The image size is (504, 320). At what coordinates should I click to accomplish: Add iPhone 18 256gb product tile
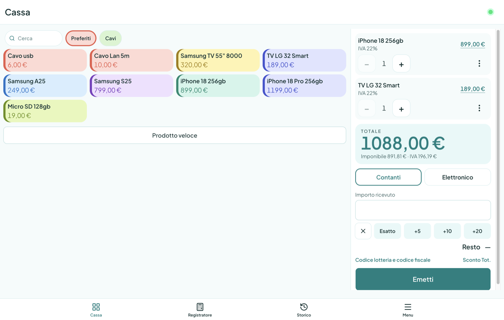click(x=218, y=85)
